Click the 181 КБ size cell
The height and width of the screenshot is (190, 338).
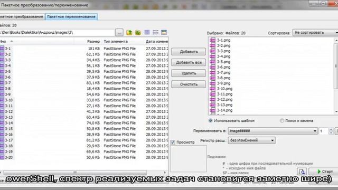coord(94,49)
